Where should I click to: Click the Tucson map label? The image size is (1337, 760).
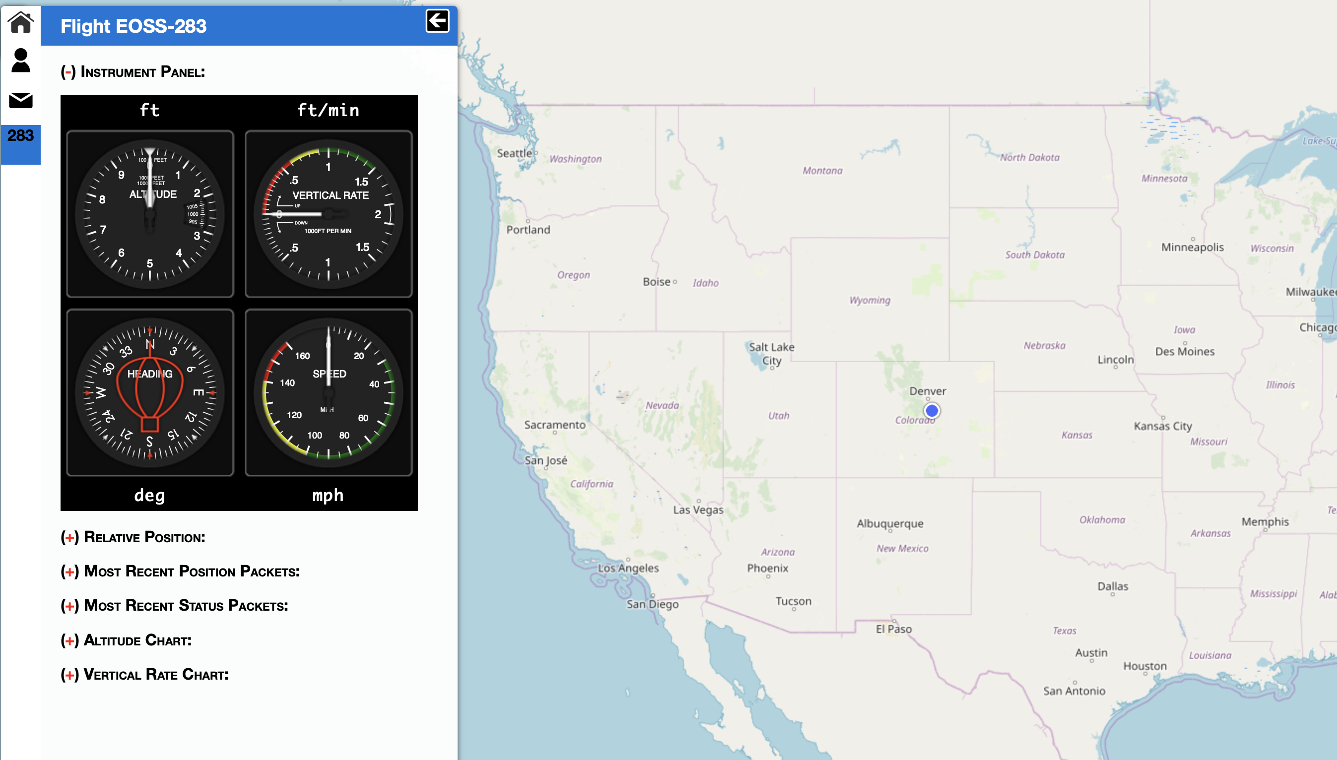[x=794, y=601]
